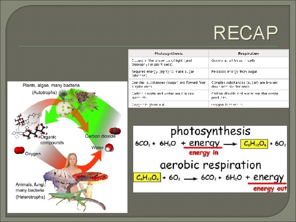
Task: Click the 'Animals, fungi, many bacteria' label
Action: point(30,187)
